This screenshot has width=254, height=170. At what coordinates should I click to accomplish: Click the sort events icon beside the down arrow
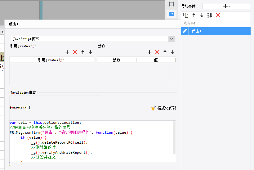(210, 15)
